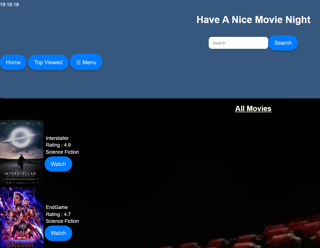The height and width of the screenshot is (248, 320).
Task: Click the Have A Nice Movie Night title
Action: [253, 20]
